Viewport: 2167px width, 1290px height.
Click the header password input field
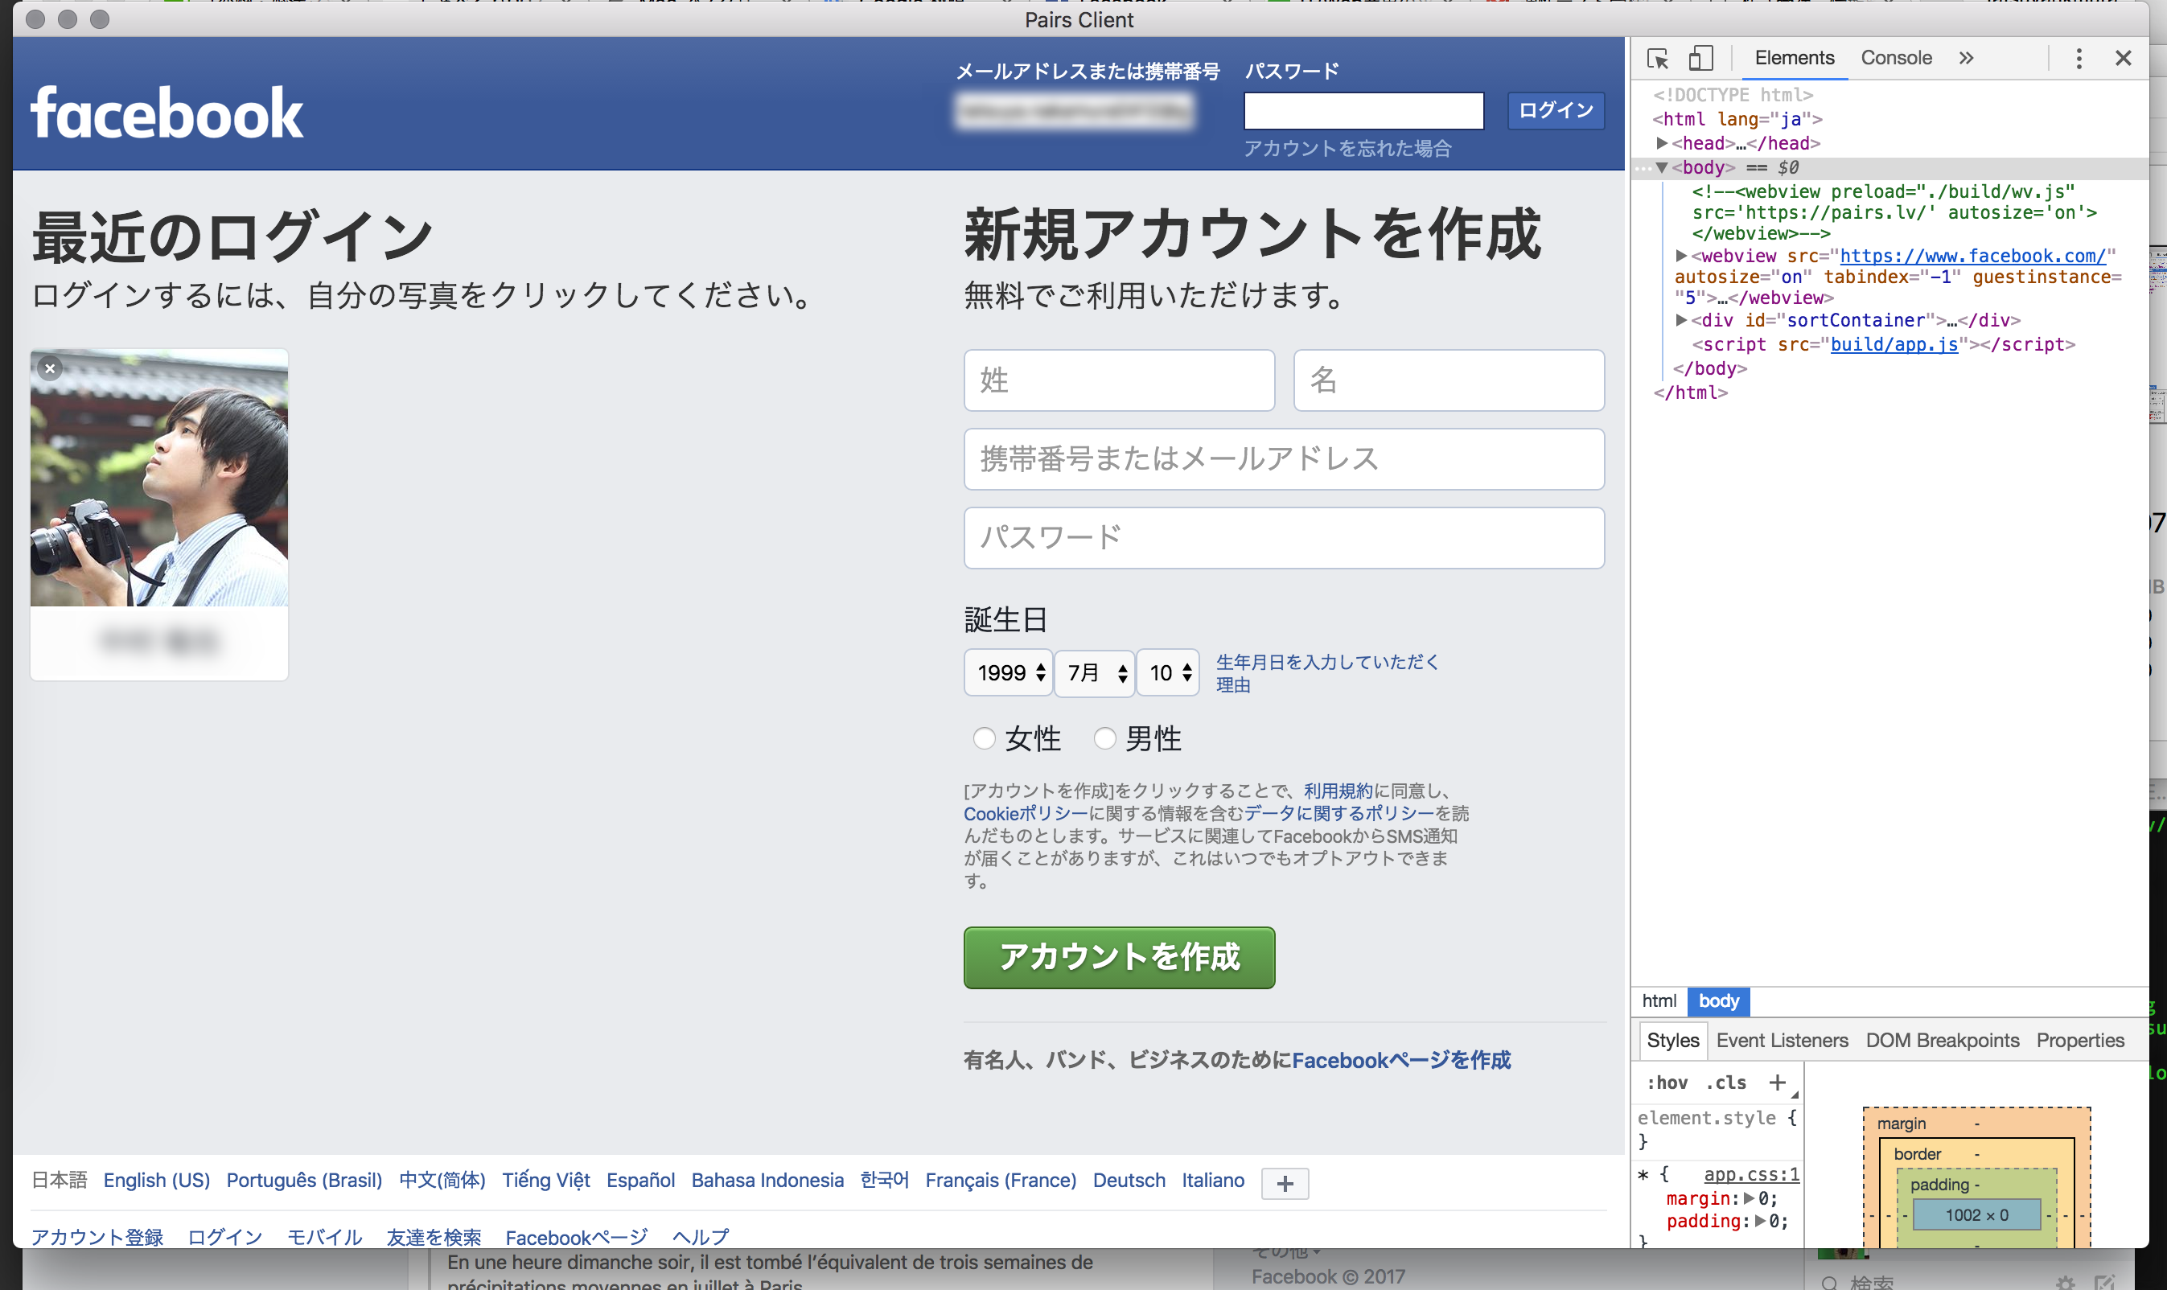(x=1364, y=110)
